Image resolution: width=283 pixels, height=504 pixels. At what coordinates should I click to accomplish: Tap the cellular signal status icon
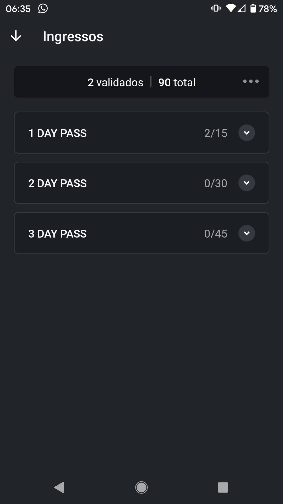(x=242, y=8)
